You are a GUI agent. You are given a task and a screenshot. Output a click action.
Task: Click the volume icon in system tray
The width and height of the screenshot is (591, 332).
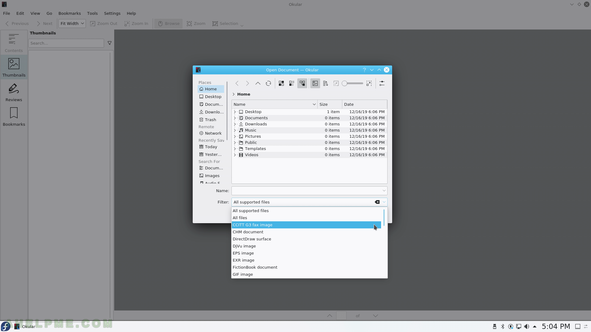[527, 326]
